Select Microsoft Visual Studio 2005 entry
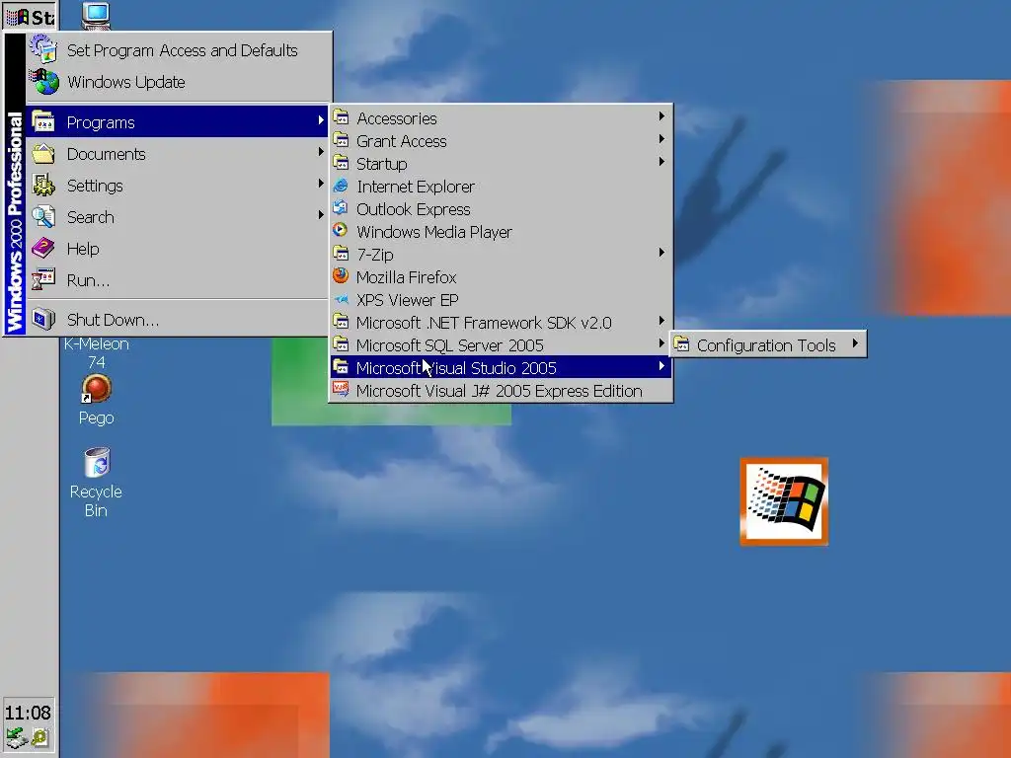The width and height of the screenshot is (1011, 758). coord(501,367)
